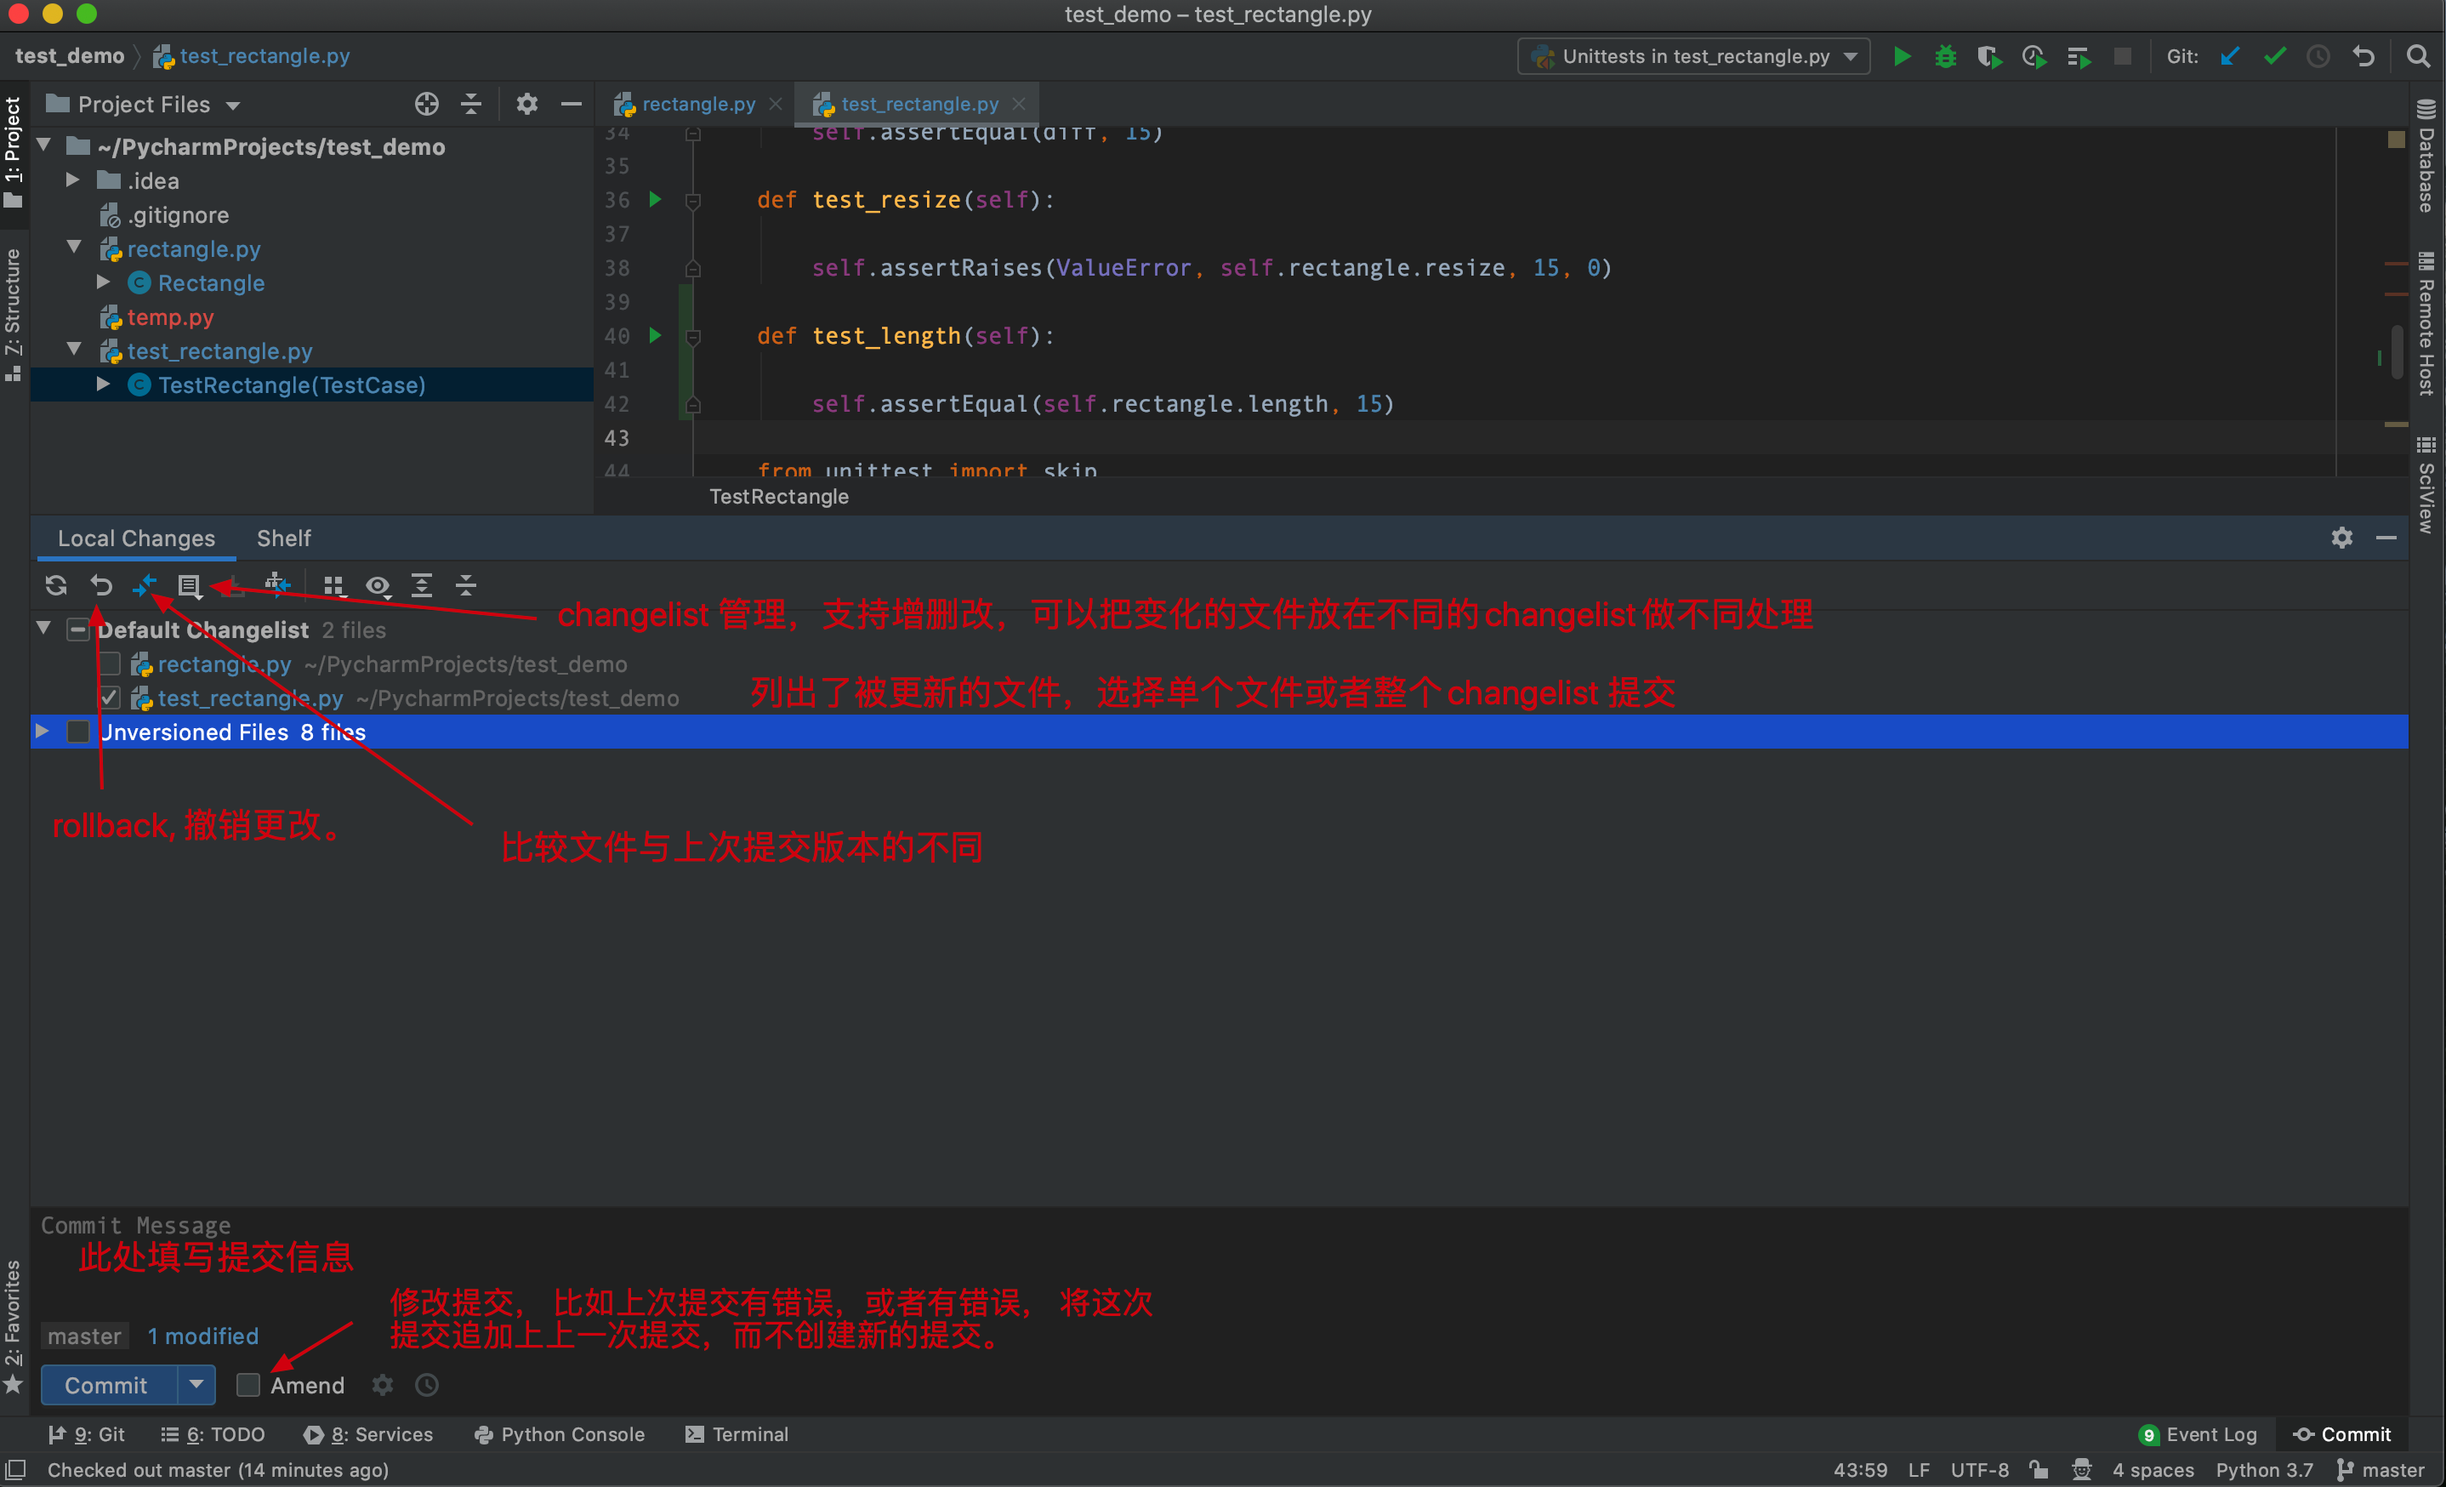This screenshot has height=1487, width=2446.
Task: Expand the .idea folder
Action: [72, 179]
